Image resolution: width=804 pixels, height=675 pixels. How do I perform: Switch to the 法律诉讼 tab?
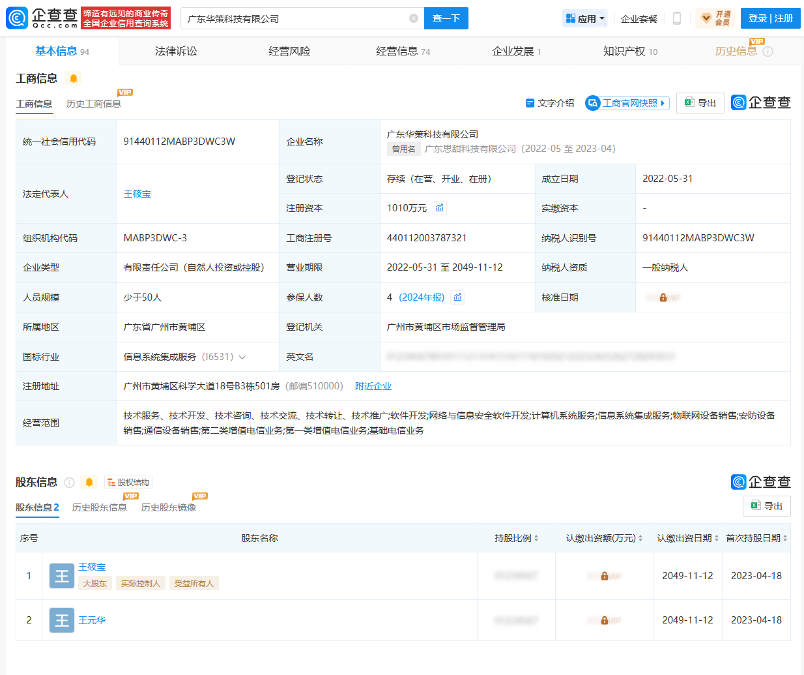(176, 52)
